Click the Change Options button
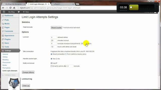The width and height of the screenshot is (161, 90). (28, 72)
